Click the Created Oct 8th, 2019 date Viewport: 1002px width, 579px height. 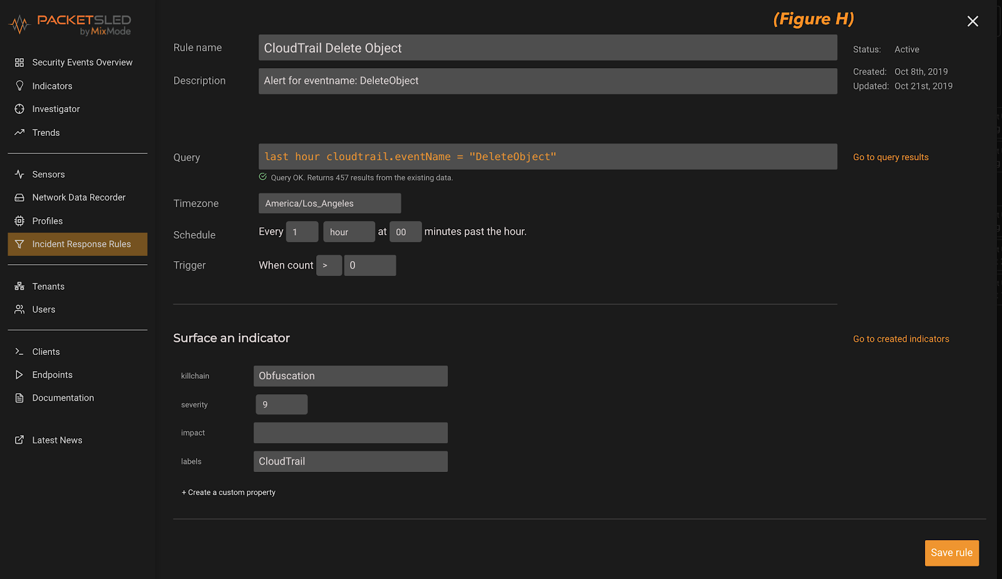tap(921, 72)
